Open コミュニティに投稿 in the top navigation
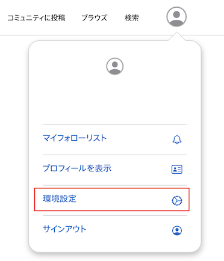The image size is (224, 261). [x=36, y=18]
